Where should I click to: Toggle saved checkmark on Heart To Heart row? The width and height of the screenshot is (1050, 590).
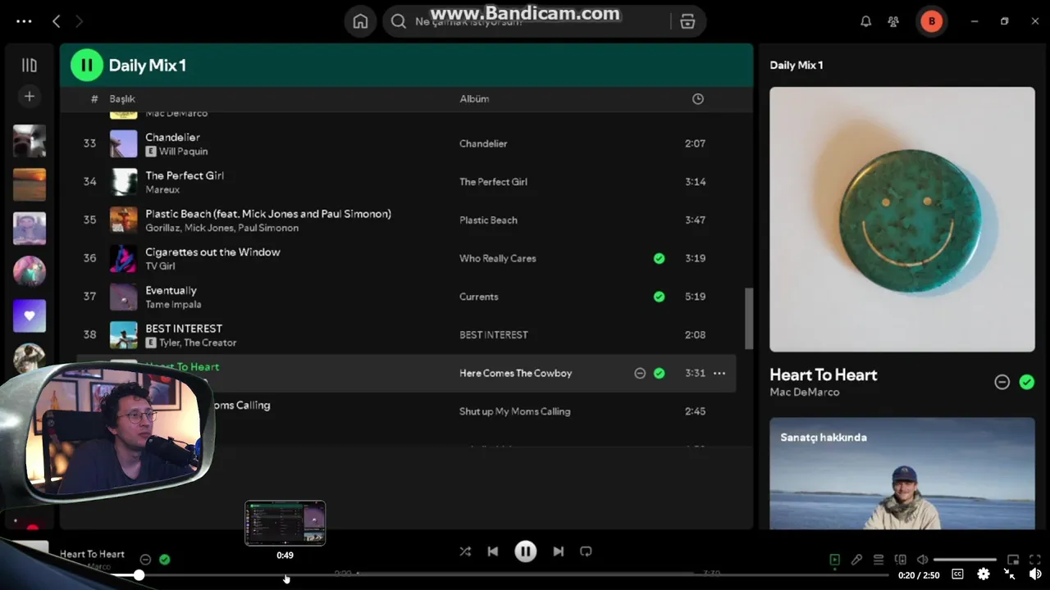[659, 373]
